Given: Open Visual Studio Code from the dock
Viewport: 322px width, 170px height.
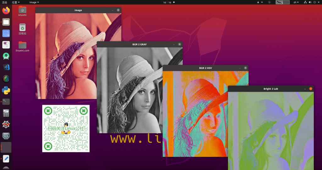Looking at the screenshot, I should coord(6,67).
